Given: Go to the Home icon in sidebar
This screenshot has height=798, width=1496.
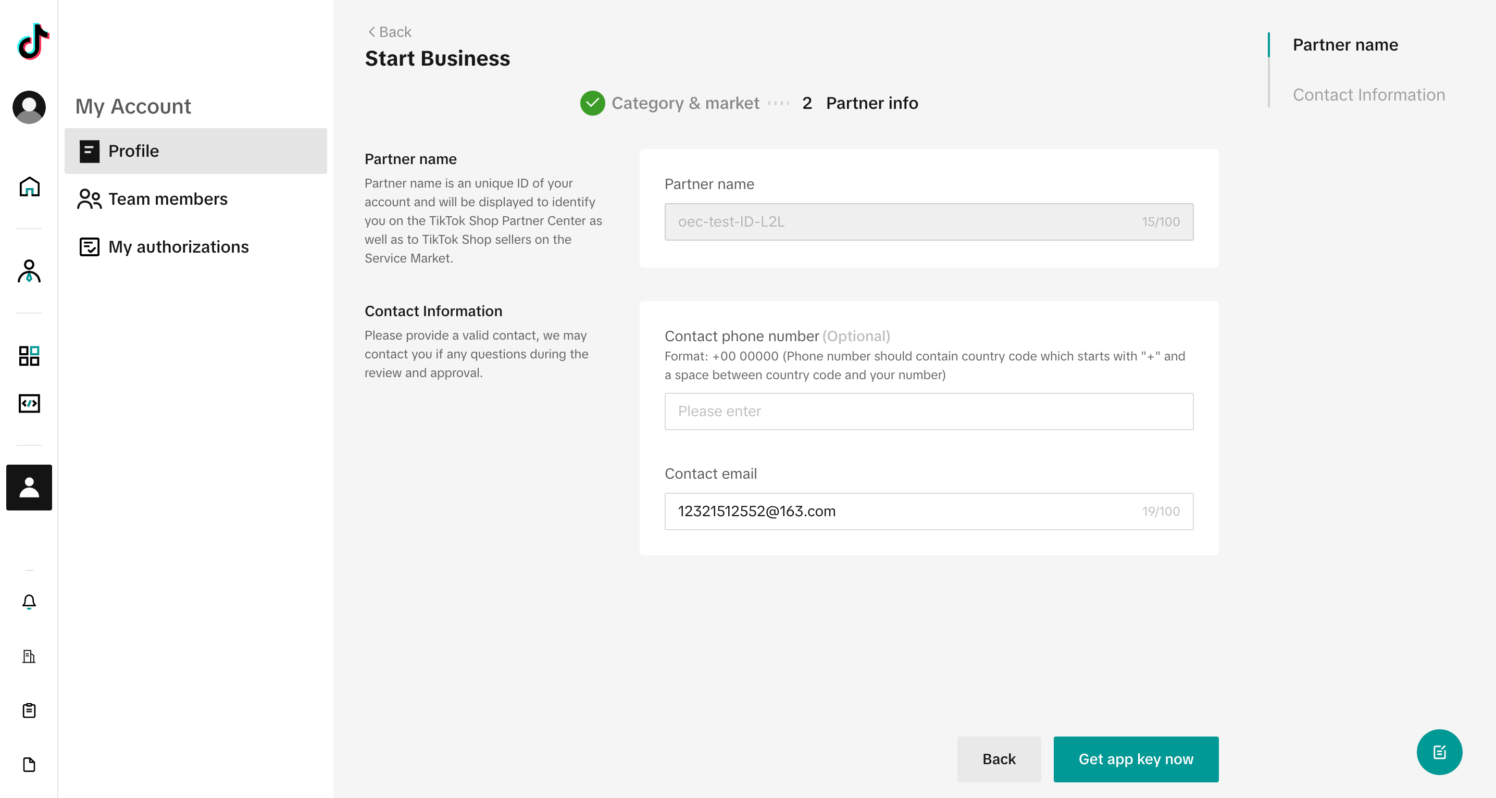Looking at the screenshot, I should 29,187.
